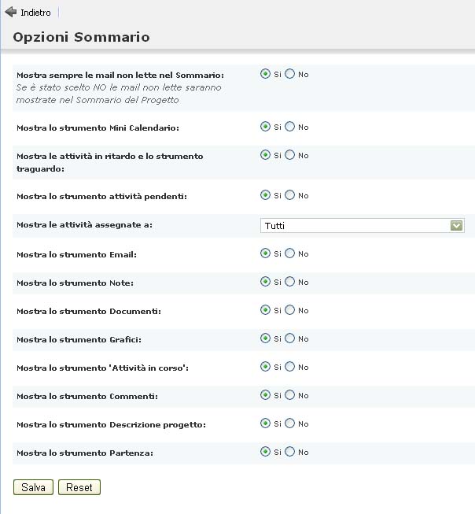Image resolution: width=475 pixels, height=514 pixels.
Task: Disable the Documenti tool with No
Action: (290, 310)
